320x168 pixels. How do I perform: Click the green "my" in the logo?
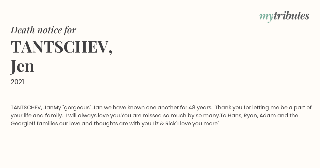click(x=266, y=17)
